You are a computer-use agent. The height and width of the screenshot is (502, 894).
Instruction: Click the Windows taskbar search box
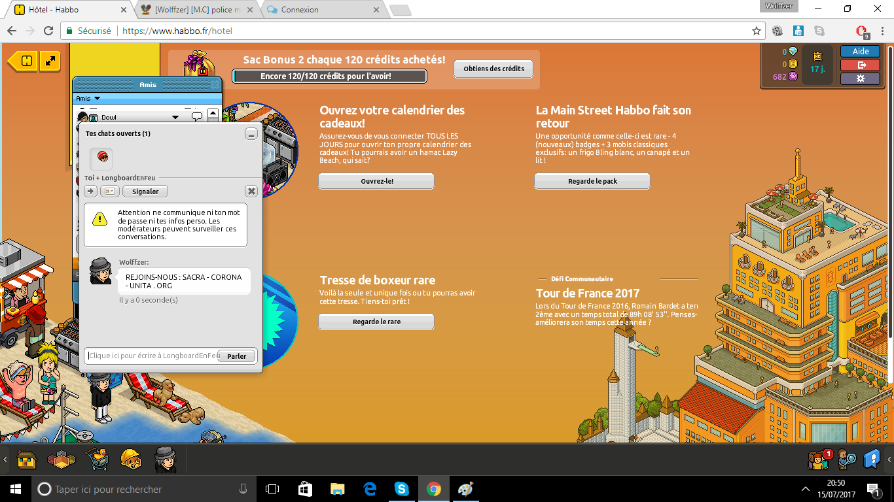pyautogui.click(x=144, y=488)
